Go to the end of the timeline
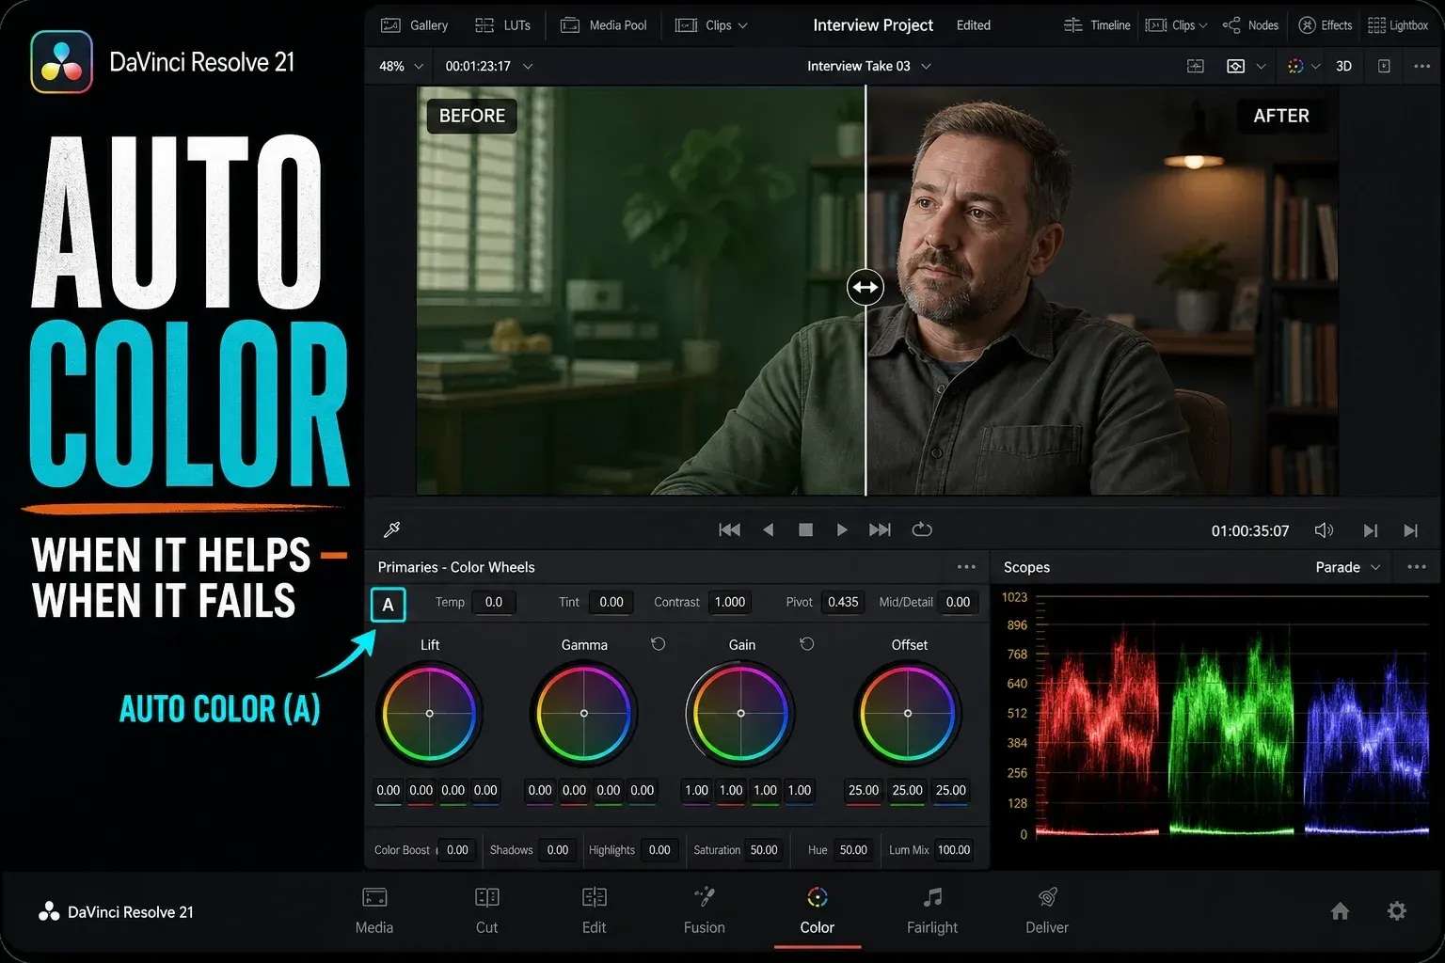The image size is (1445, 963). (1410, 530)
